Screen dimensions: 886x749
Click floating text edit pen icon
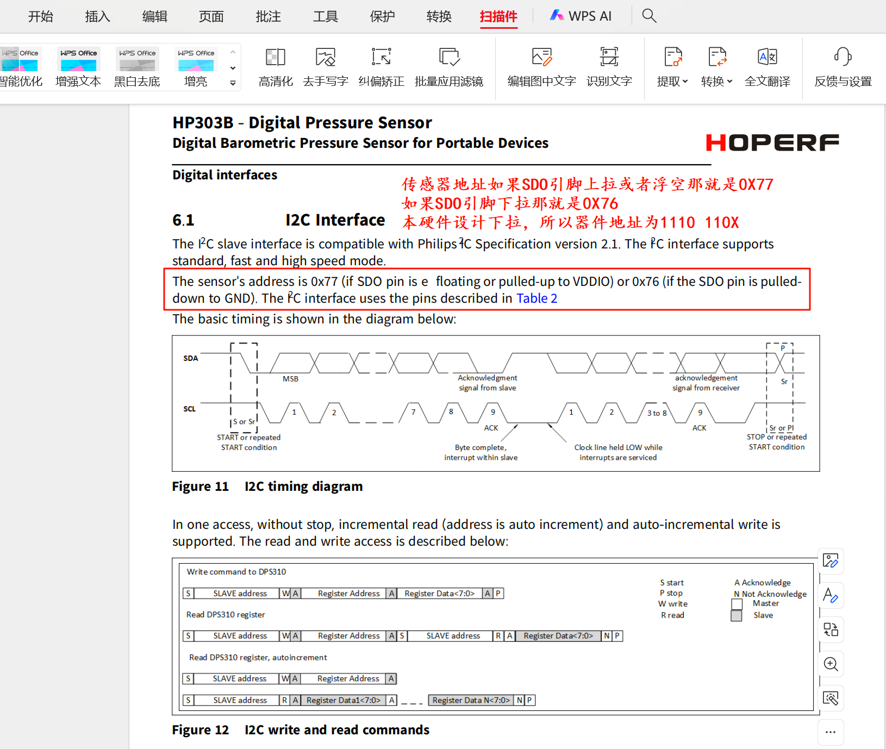tap(831, 595)
